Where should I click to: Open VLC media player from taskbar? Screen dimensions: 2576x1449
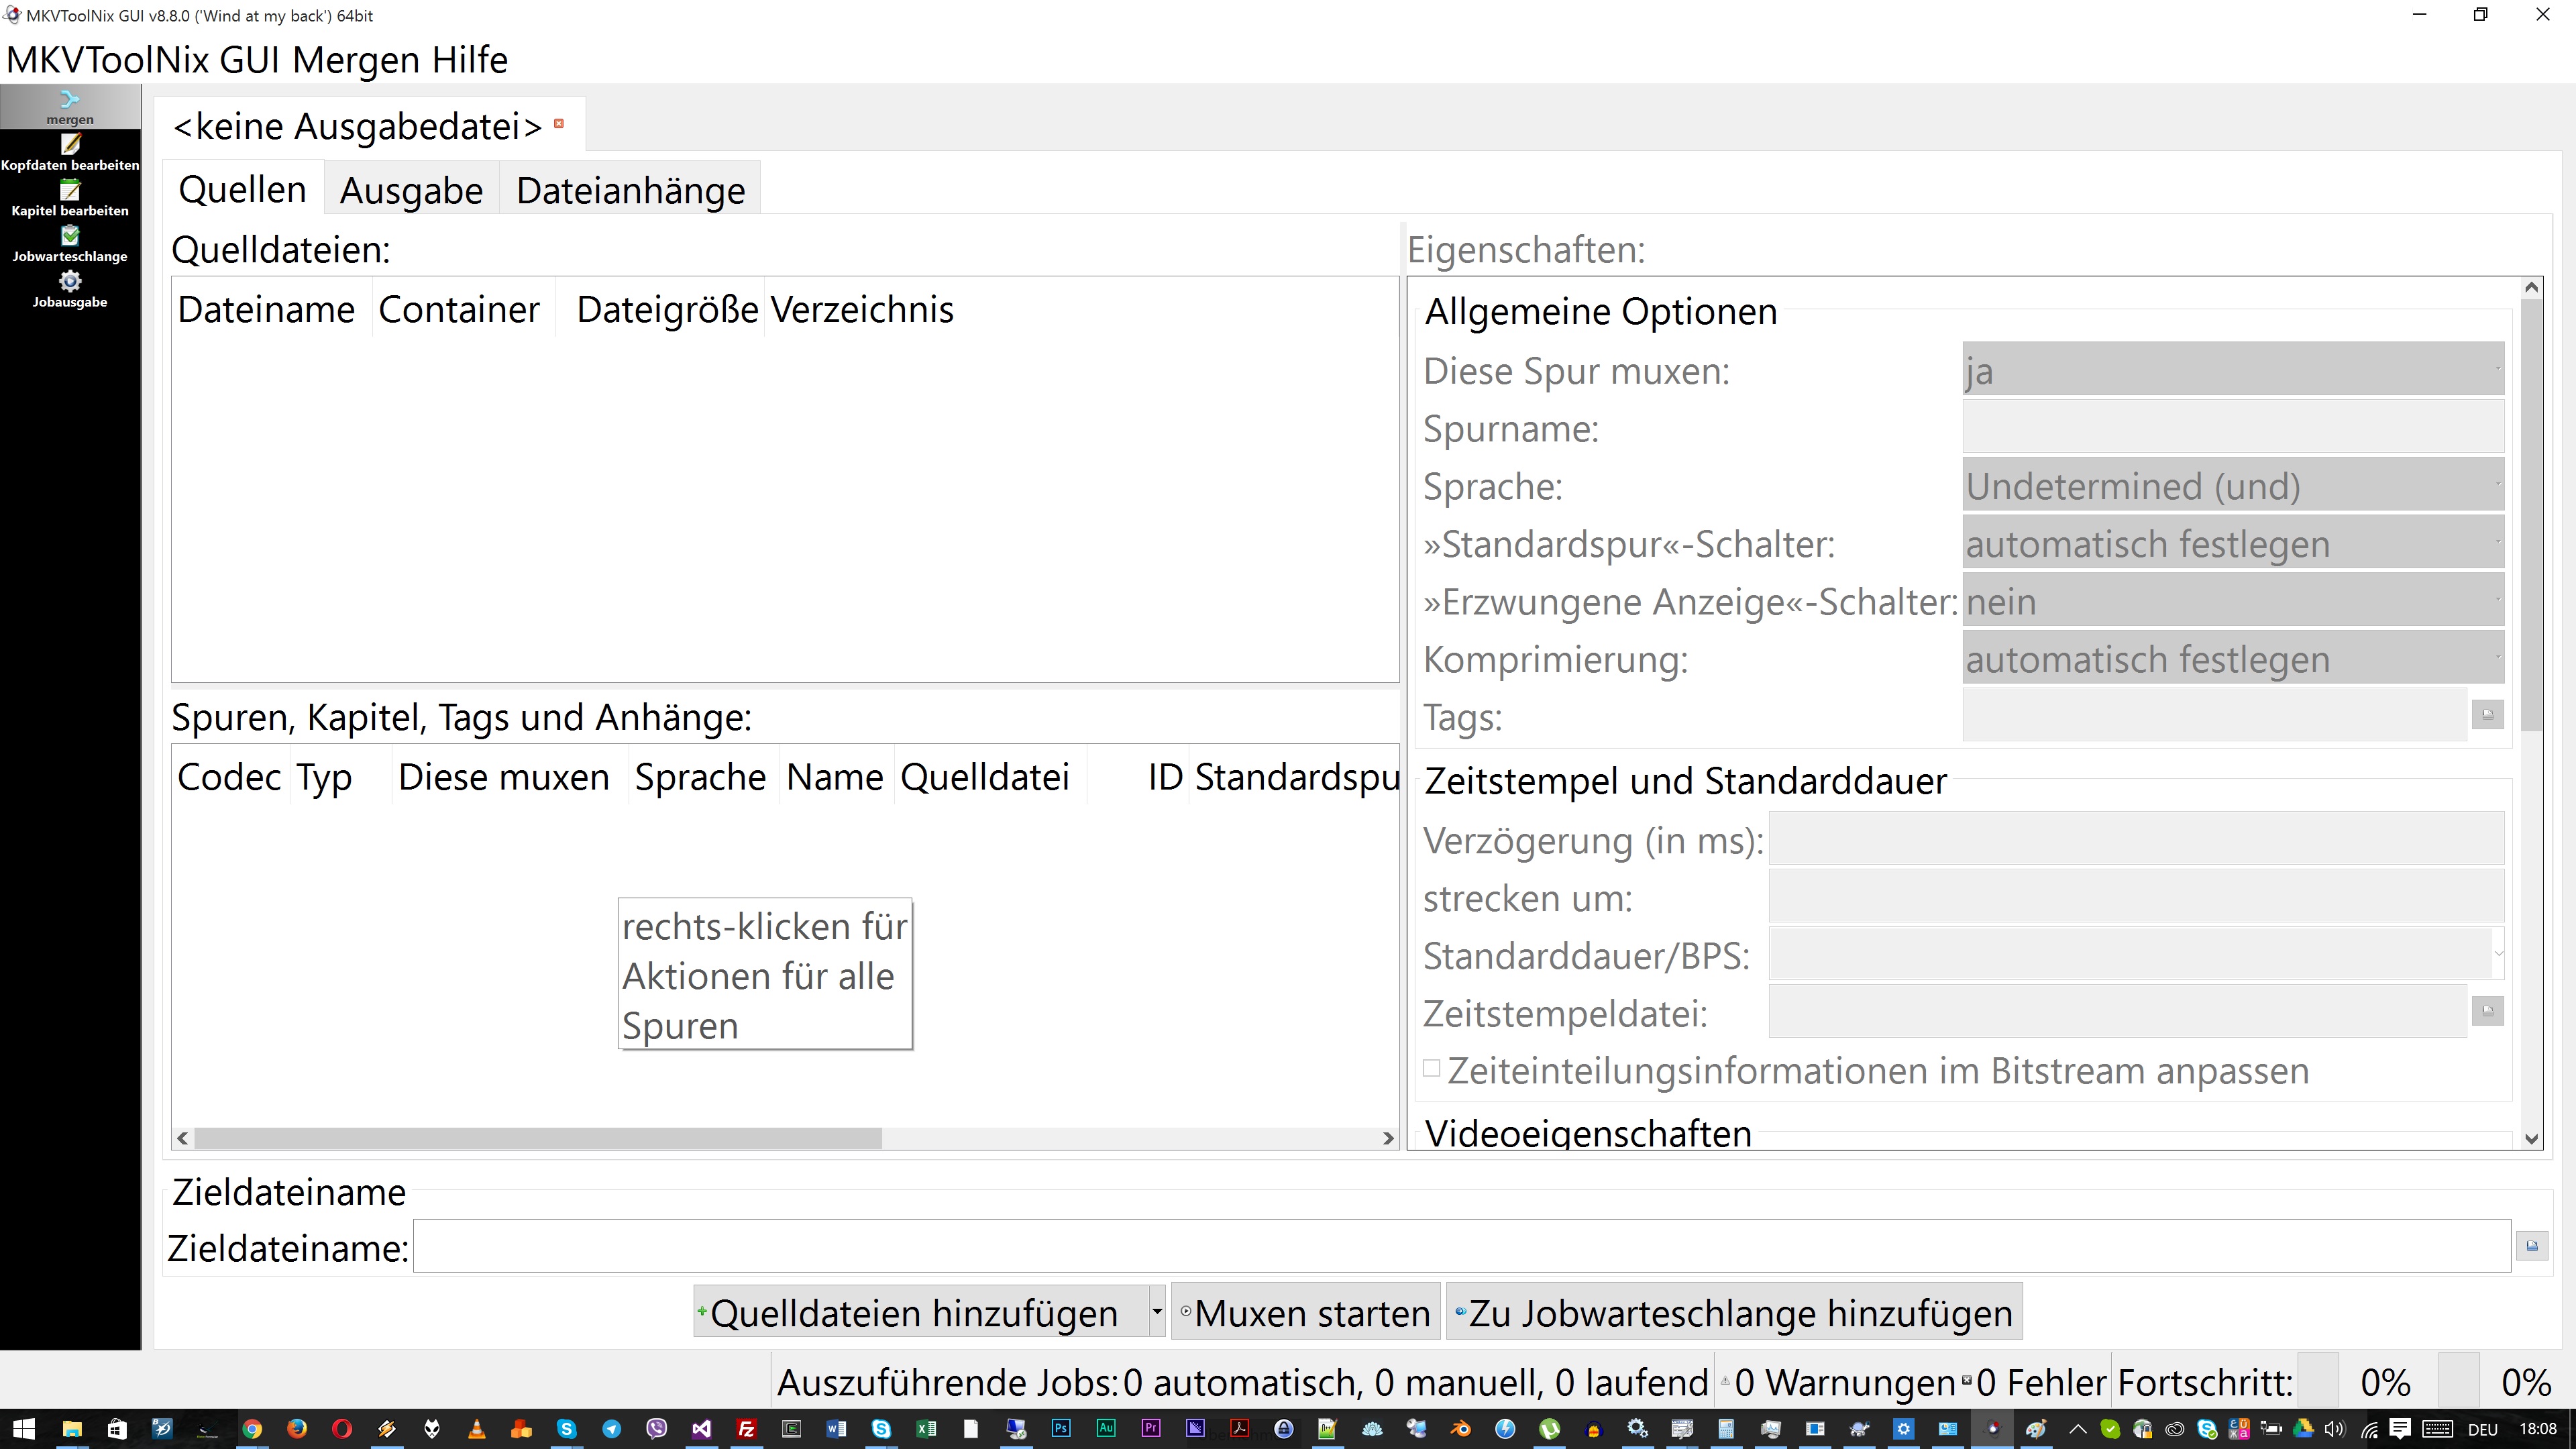[477, 1429]
